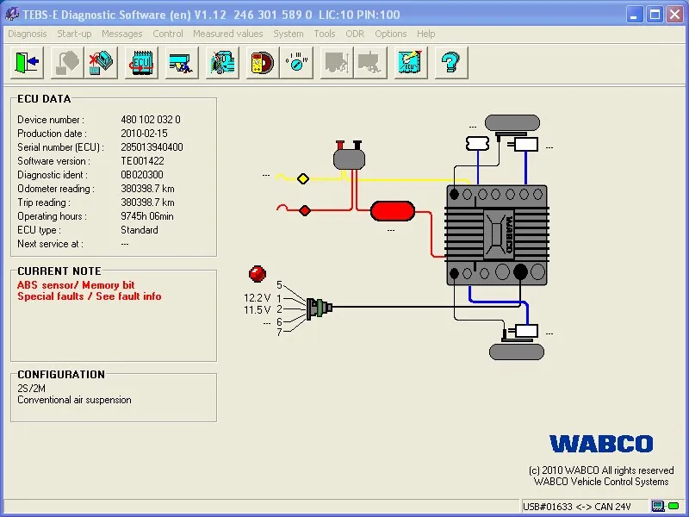This screenshot has height=517, width=689.
Task: Open the Measured values menu
Action: [228, 34]
